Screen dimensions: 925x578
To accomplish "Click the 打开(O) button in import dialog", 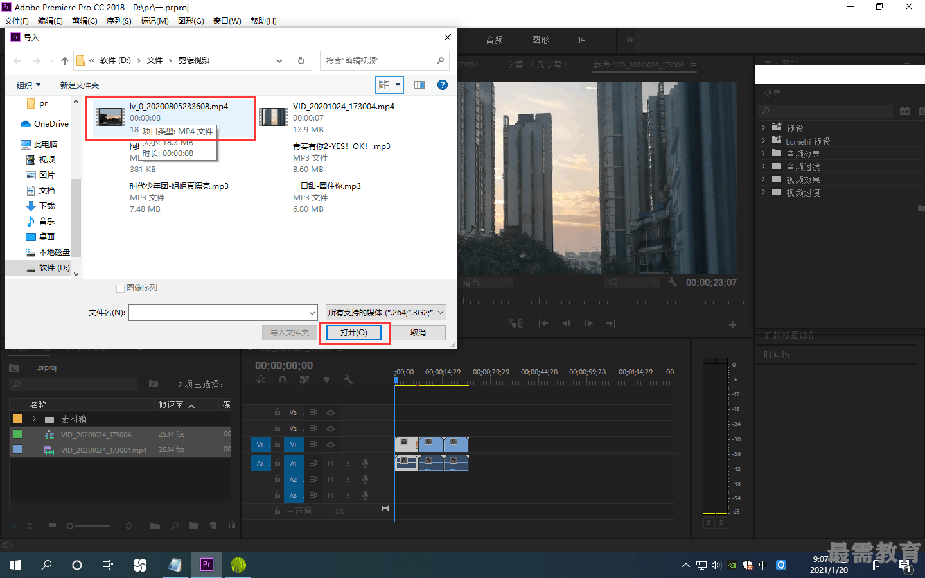I will click(354, 333).
